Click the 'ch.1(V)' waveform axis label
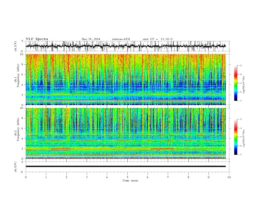Screen dimensions: 258x199 pyautogui.click(x=16, y=46)
